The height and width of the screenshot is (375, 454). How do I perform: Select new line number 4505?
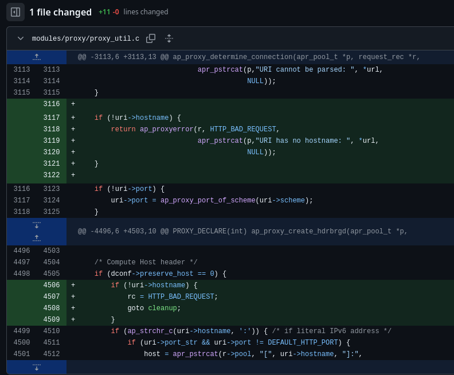click(51, 274)
